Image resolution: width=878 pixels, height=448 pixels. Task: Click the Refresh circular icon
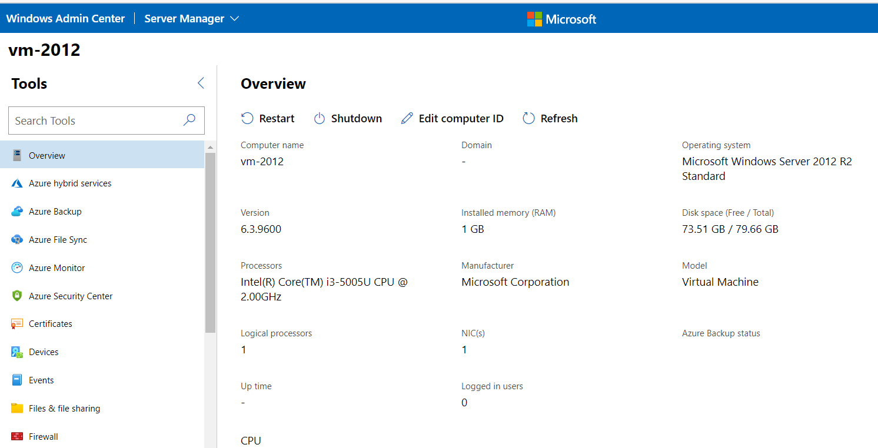(528, 119)
